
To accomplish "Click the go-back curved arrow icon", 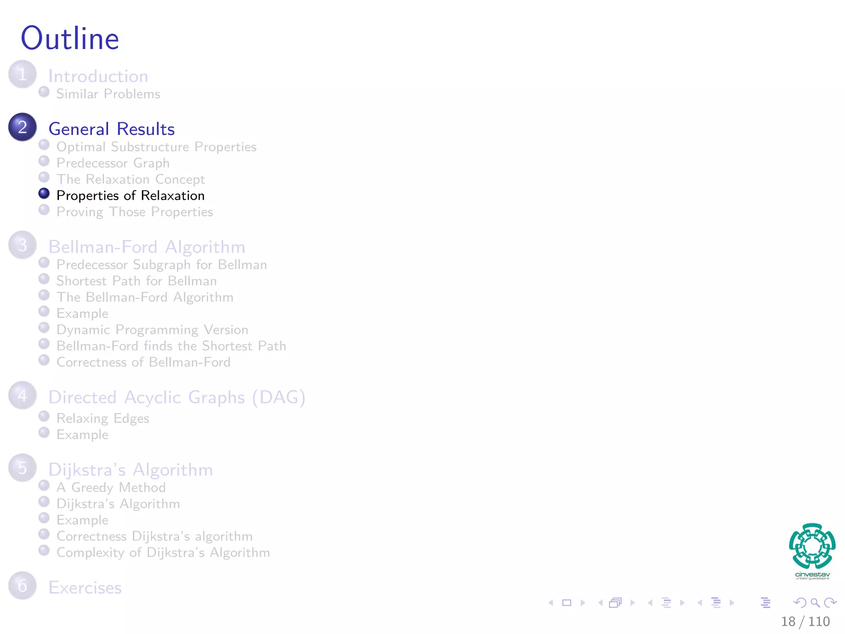I will tap(800, 603).
